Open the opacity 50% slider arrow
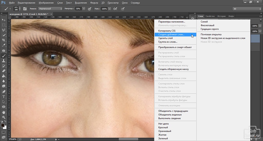 84,9
